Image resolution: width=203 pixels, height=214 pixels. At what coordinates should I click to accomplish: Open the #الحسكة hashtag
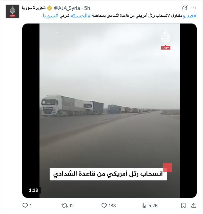(80, 16)
